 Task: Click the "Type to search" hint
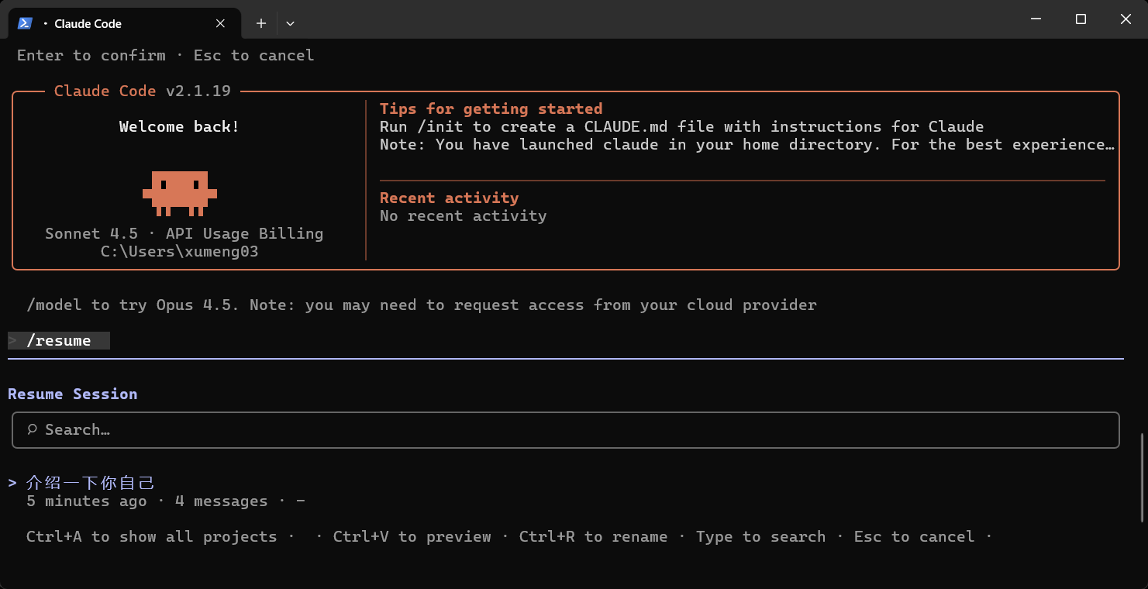[x=761, y=536]
